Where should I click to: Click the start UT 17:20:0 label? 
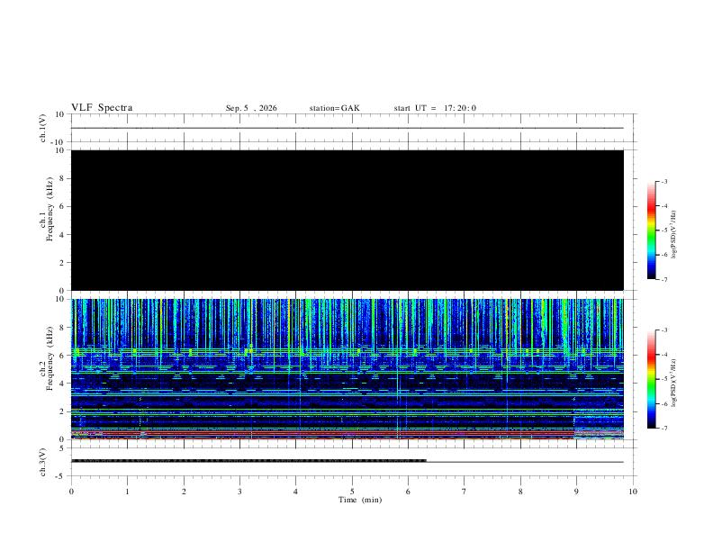pos(435,108)
